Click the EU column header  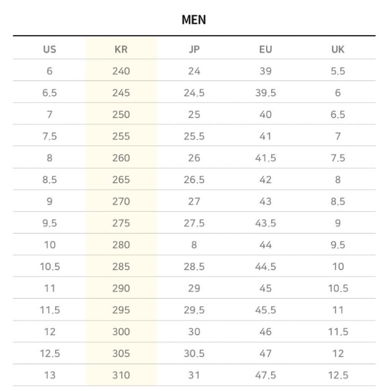click(265, 49)
